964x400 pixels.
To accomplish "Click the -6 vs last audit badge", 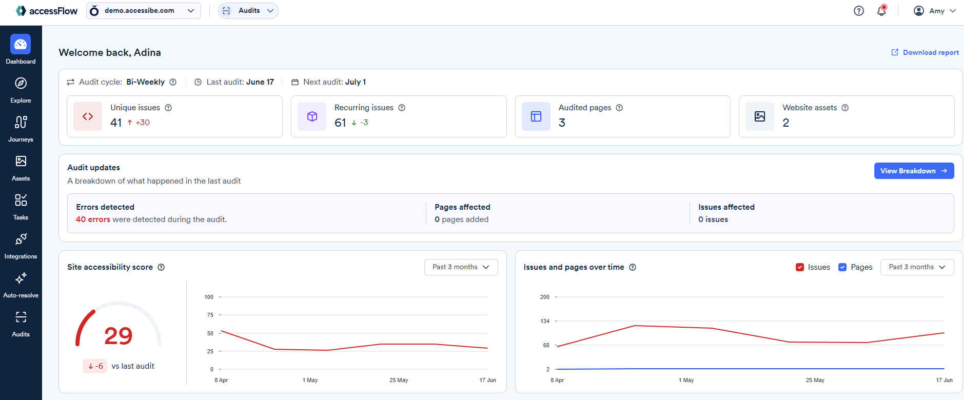I will pos(95,366).
